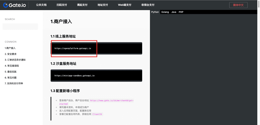Show Java code examples tab
The height and width of the screenshot is (125, 260).
coord(174,12)
